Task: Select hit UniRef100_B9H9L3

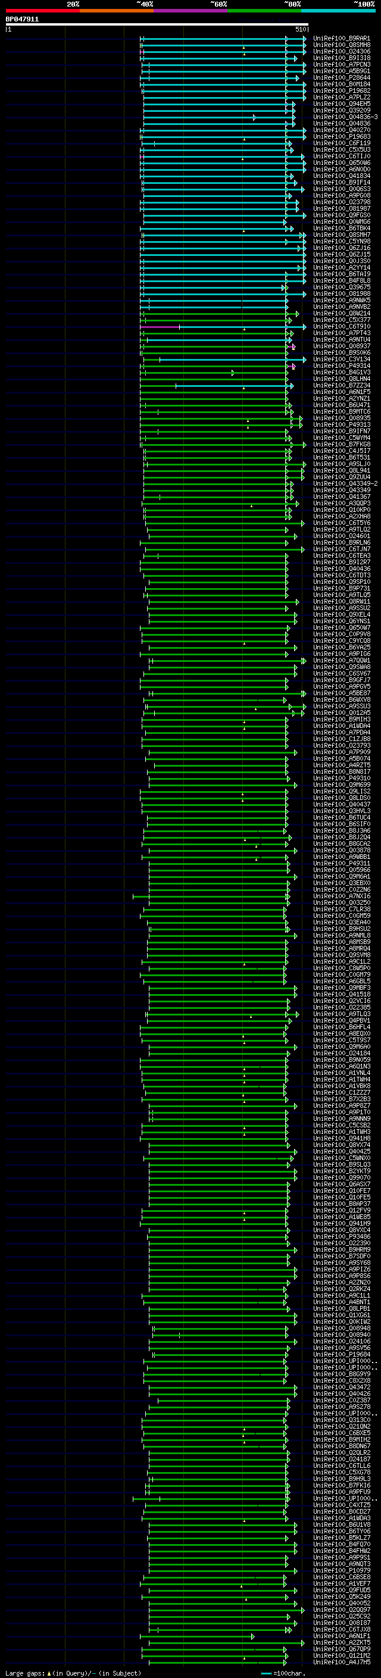Action: click(341, 1479)
